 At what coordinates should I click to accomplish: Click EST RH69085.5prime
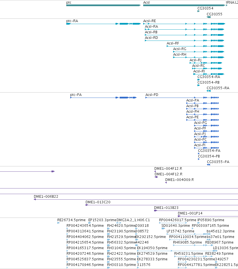[187, 242]
